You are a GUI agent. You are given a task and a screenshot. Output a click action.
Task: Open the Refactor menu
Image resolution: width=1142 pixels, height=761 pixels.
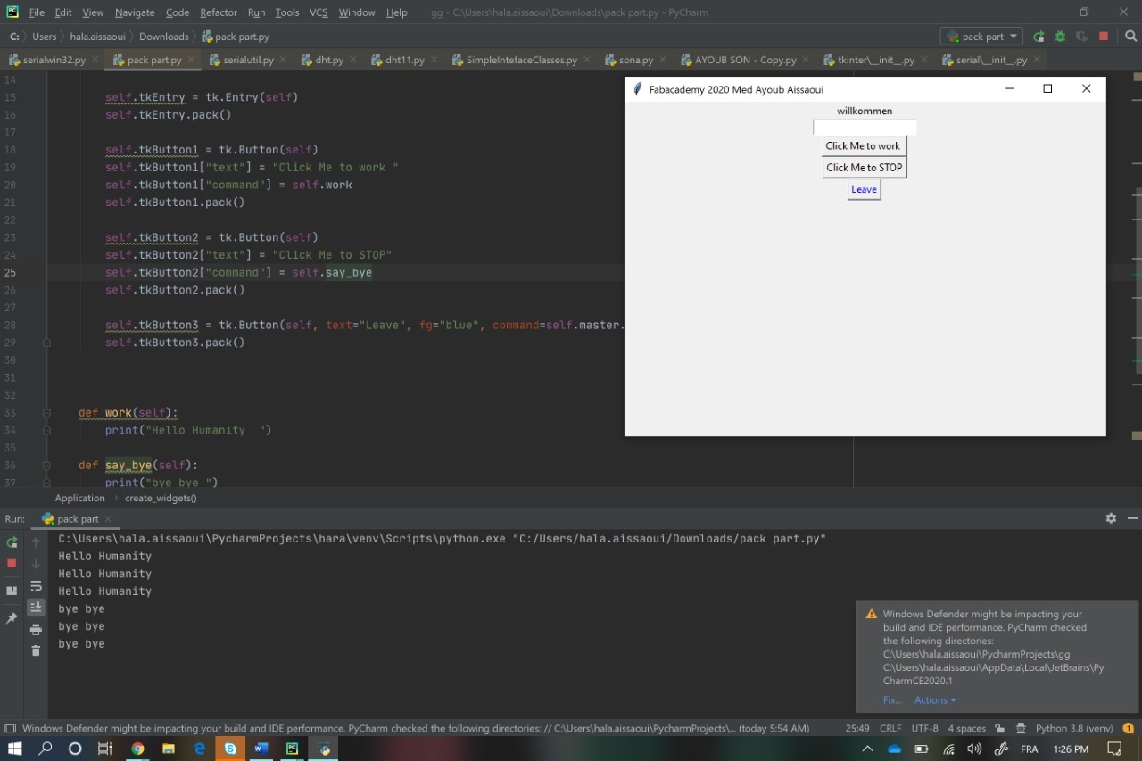[219, 12]
